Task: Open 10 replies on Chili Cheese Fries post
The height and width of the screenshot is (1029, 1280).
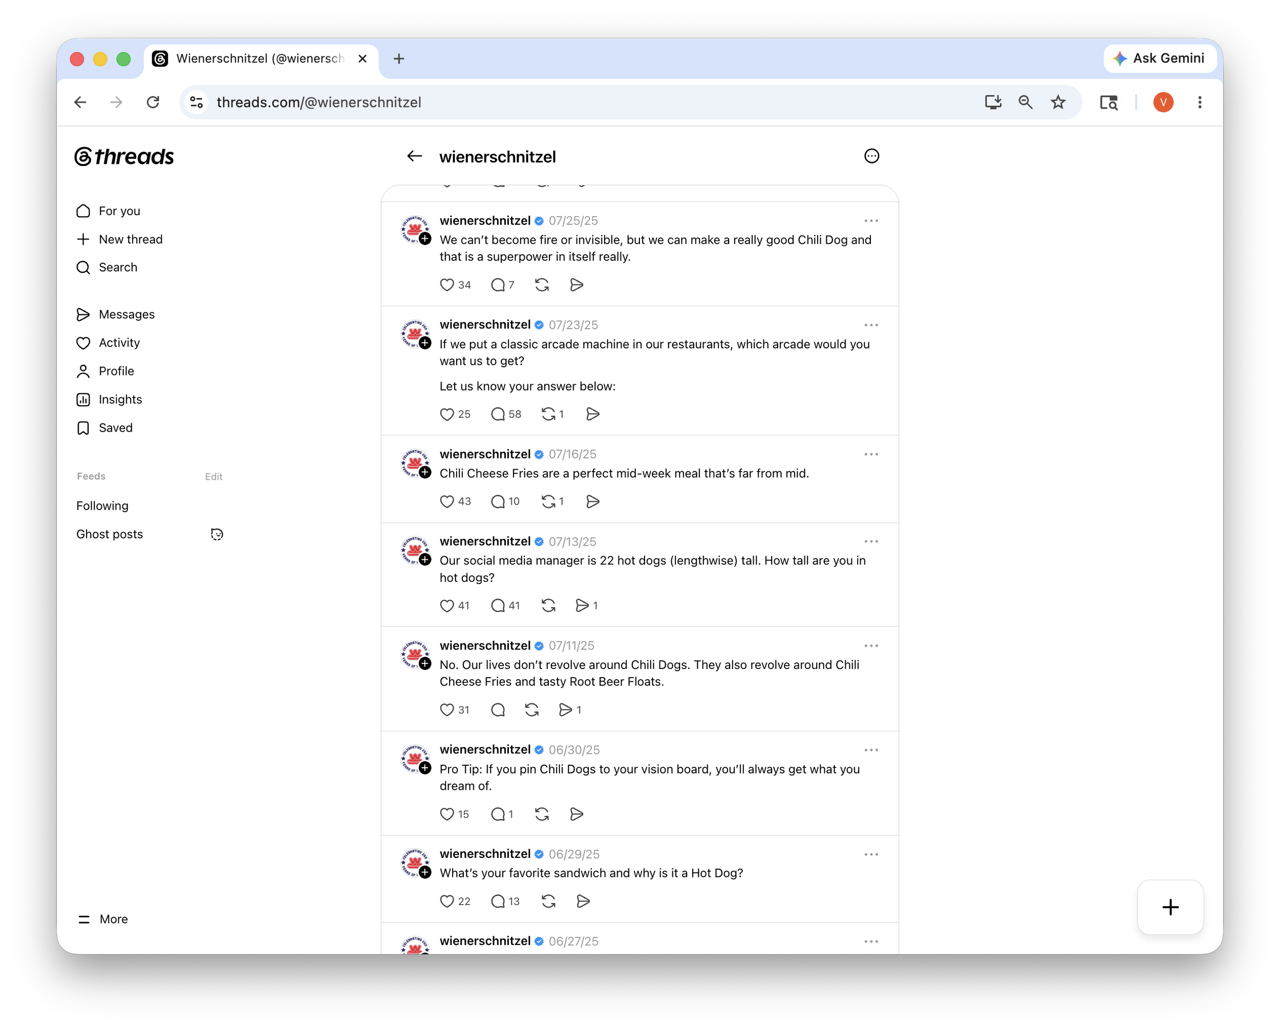Action: 505,502
